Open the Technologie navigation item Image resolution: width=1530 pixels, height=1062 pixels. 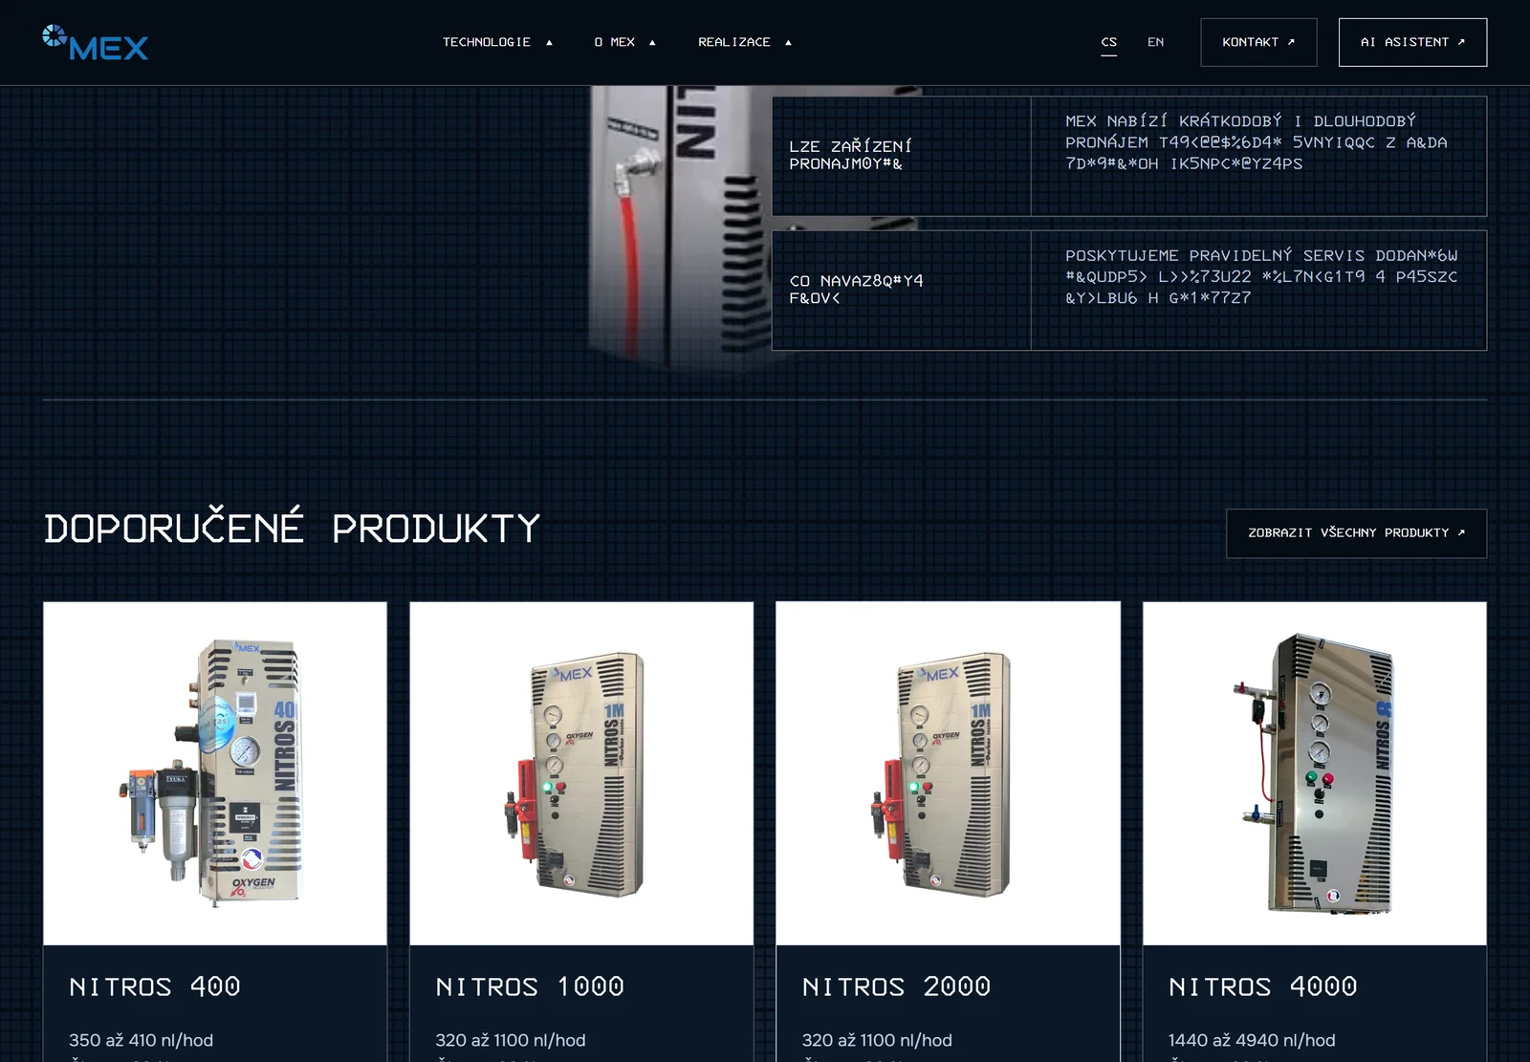point(486,42)
